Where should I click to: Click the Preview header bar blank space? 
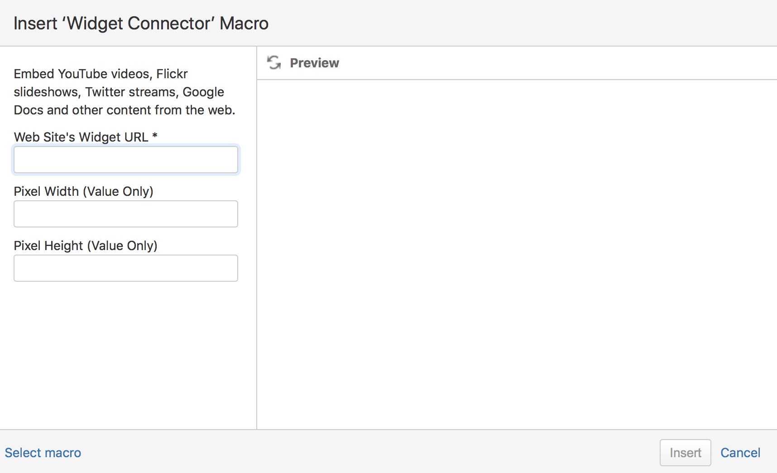click(x=558, y=63)
